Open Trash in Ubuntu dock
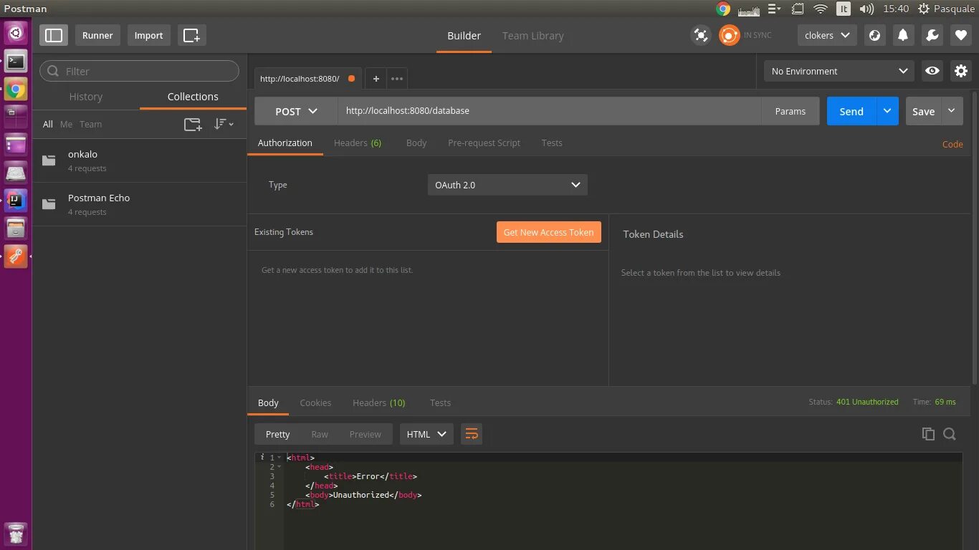The height and width of the screenshot is (550, 979). 16,534
